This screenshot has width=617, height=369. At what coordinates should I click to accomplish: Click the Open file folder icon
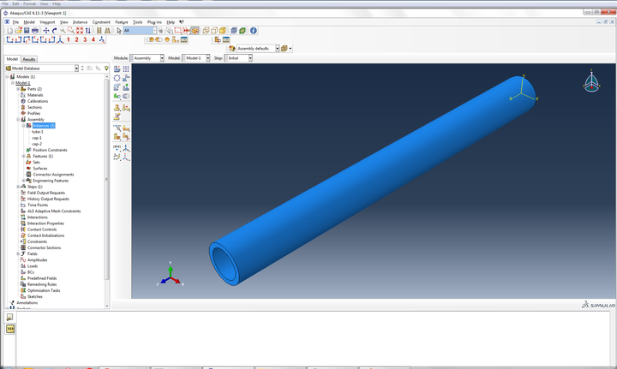tap(18, 31)
